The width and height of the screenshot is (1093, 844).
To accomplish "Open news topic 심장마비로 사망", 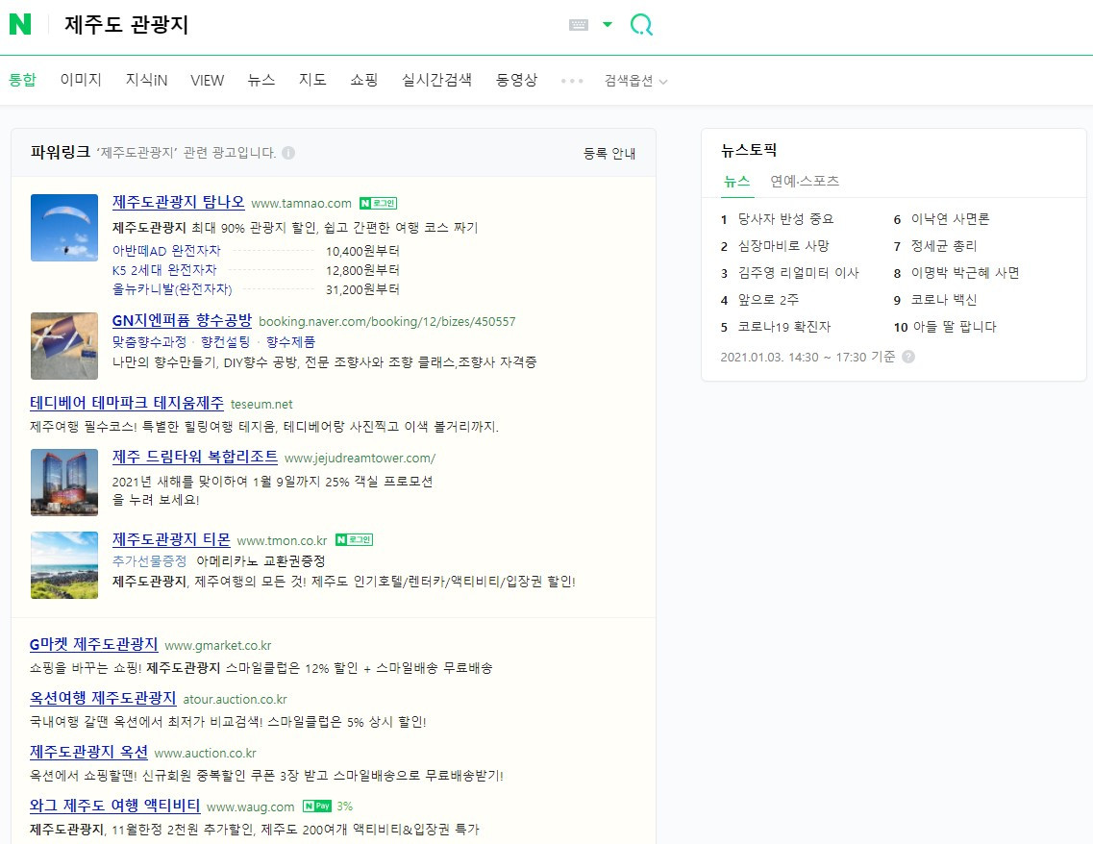I will pyautogui.click(x=783, y=246).
